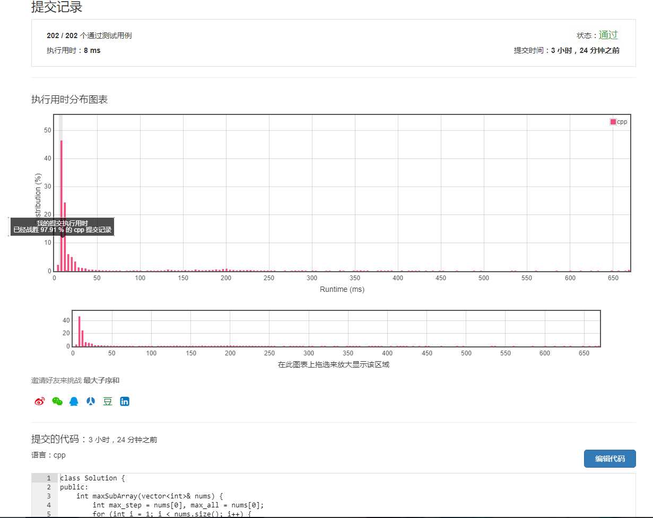Click line number 3 in code gutter
Image resolution: width=653 pixels, height=518 pixels.
(48, 496)
